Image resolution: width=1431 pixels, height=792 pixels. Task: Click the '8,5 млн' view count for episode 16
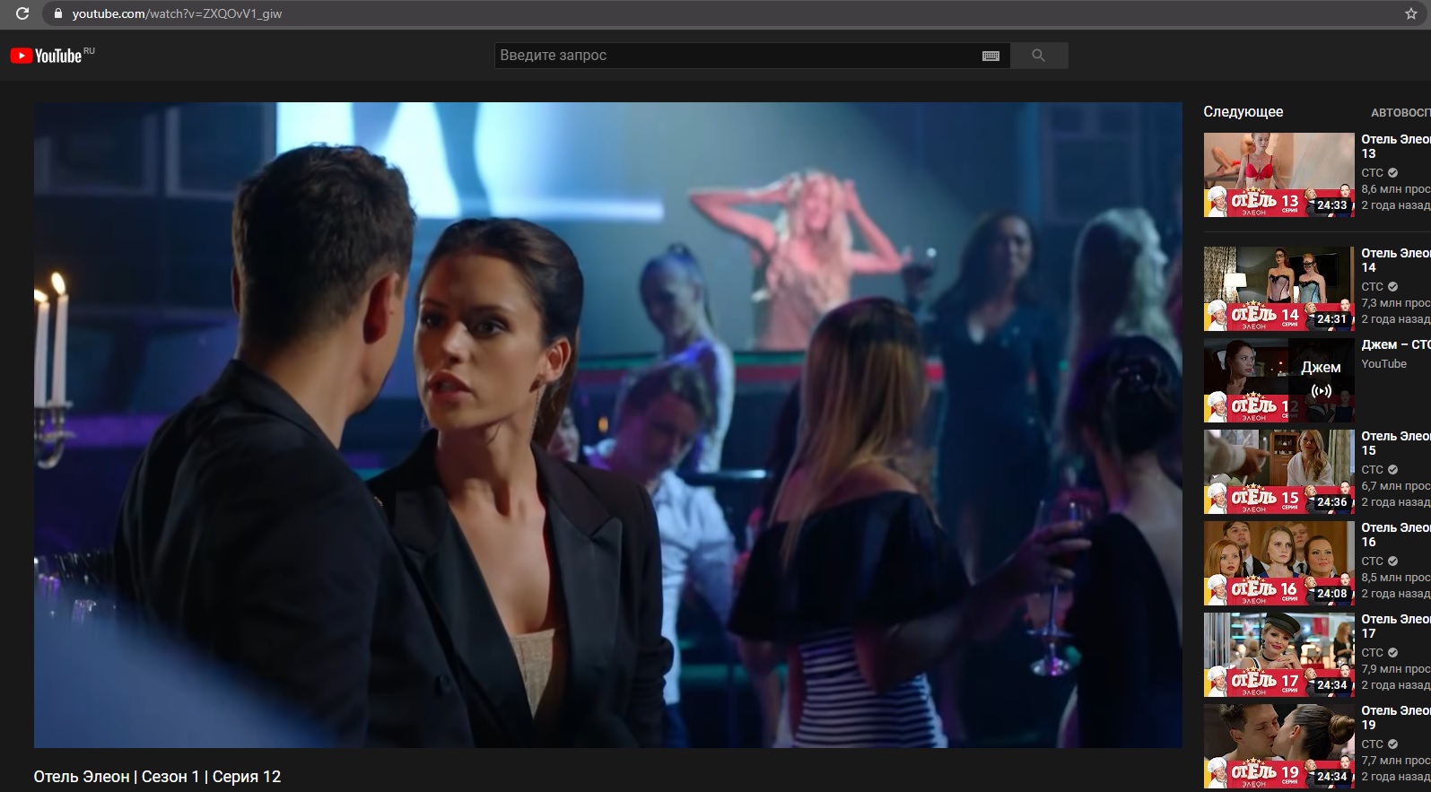pyautogui.click(x=1396, y=578)
